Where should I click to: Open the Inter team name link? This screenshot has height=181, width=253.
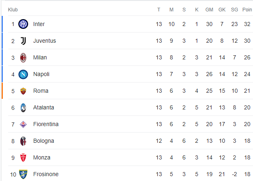(39, 24)
